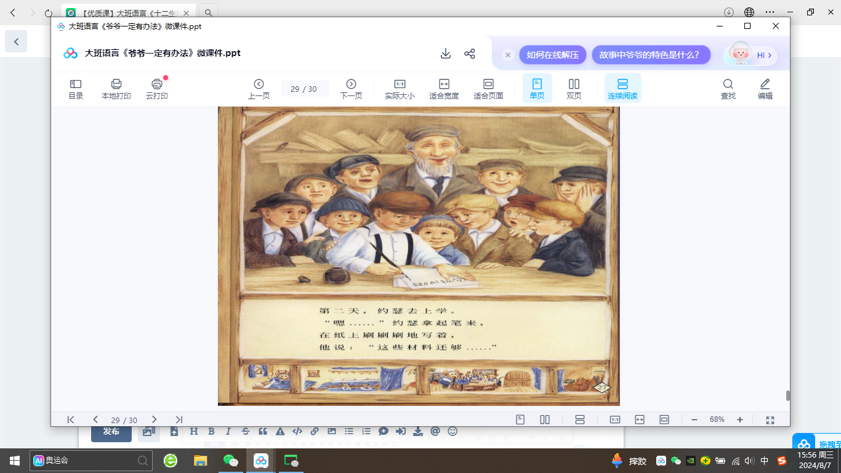Zoom in with the plus button

(x=740, y=419)
